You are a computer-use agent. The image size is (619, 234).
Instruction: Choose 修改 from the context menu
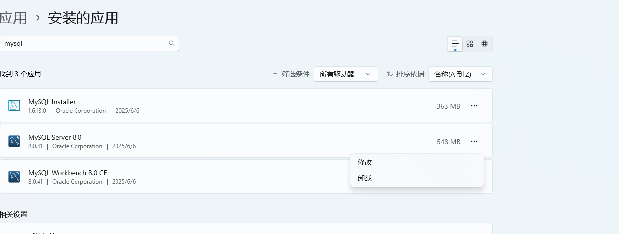[417, 162]
